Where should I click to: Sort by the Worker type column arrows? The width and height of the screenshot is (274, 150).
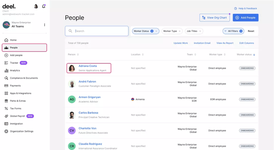225,54
